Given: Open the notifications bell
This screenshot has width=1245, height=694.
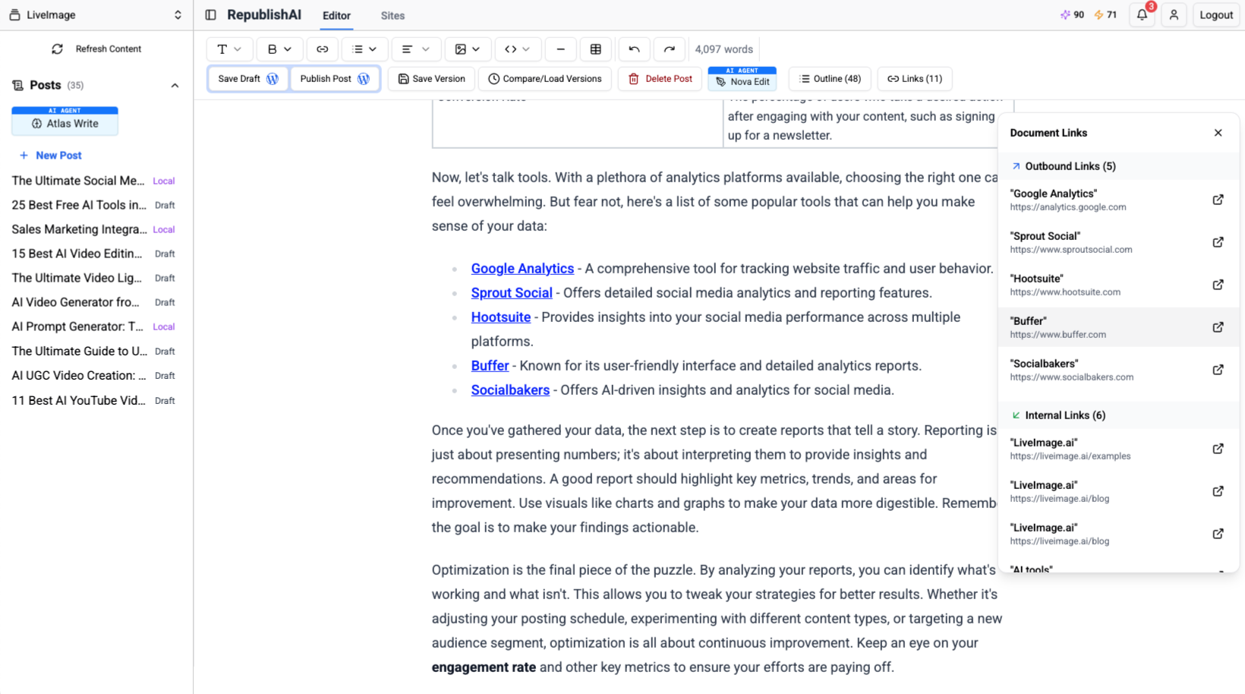Looking at the screenshot, I should [1142, 14].
